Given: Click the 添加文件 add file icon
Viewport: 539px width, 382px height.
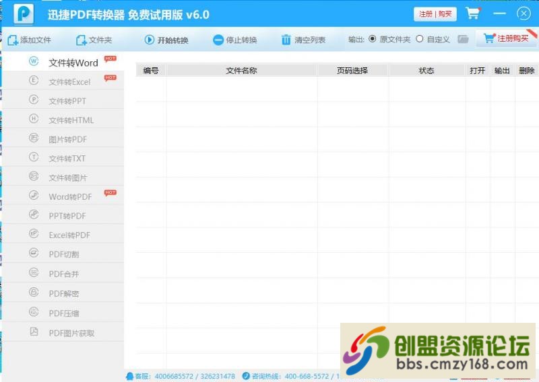Looking at the screenshot, I should [13, 40].
